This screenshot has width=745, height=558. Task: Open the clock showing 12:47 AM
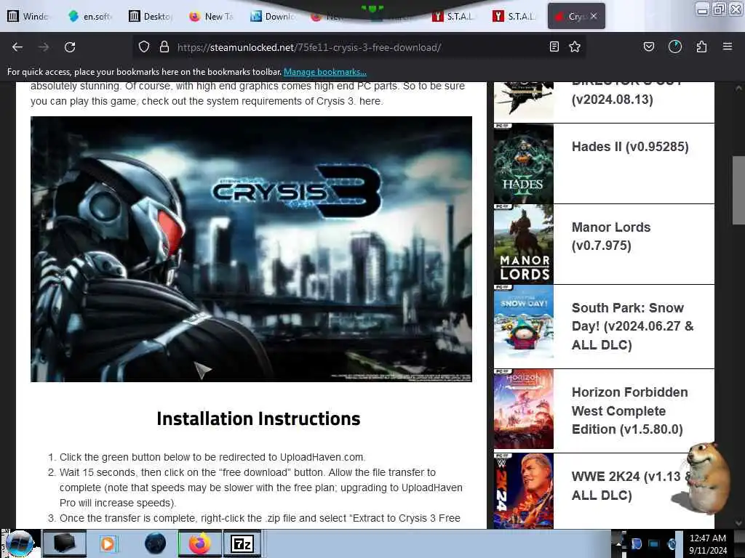pos(708,543)
